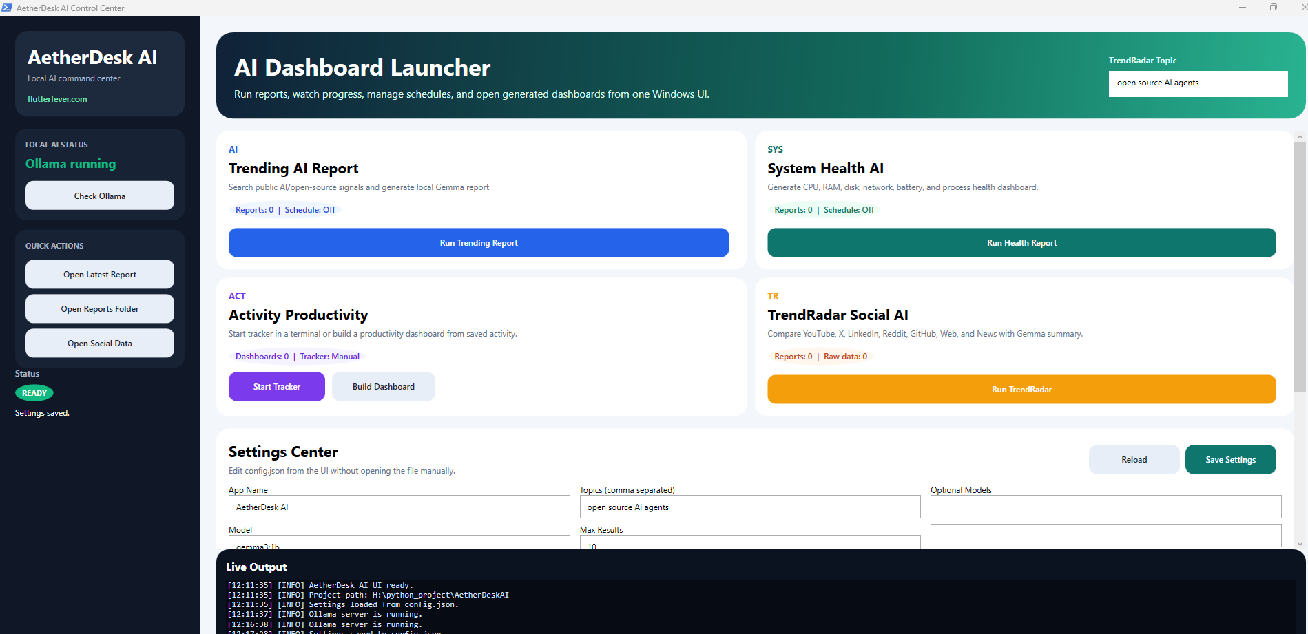Open Social Data button
Image resolution: width=1308 pixels, height=634 pixels.
pos(100,343)
